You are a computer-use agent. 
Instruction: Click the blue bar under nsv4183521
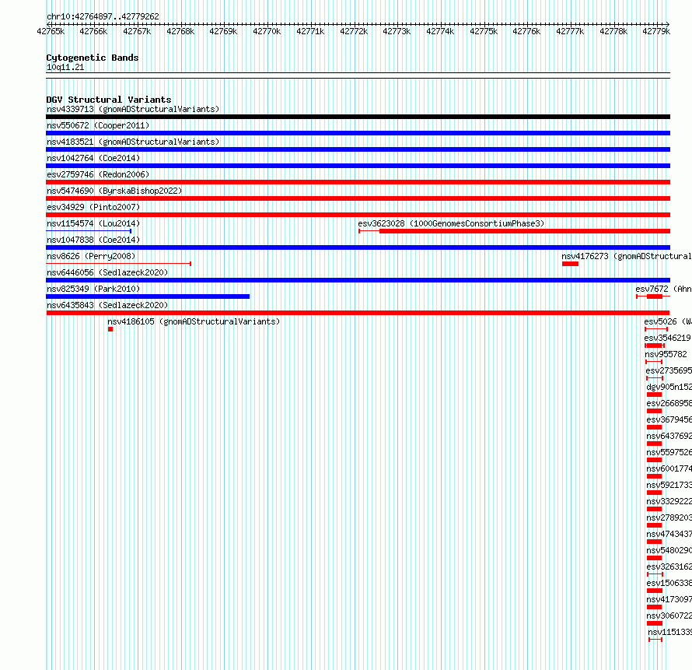click(x=358, y=149)
